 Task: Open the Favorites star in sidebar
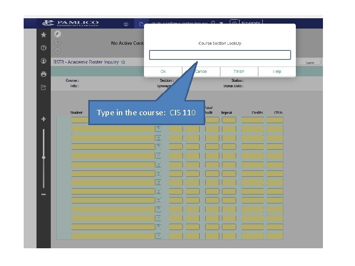coord(43,35)
